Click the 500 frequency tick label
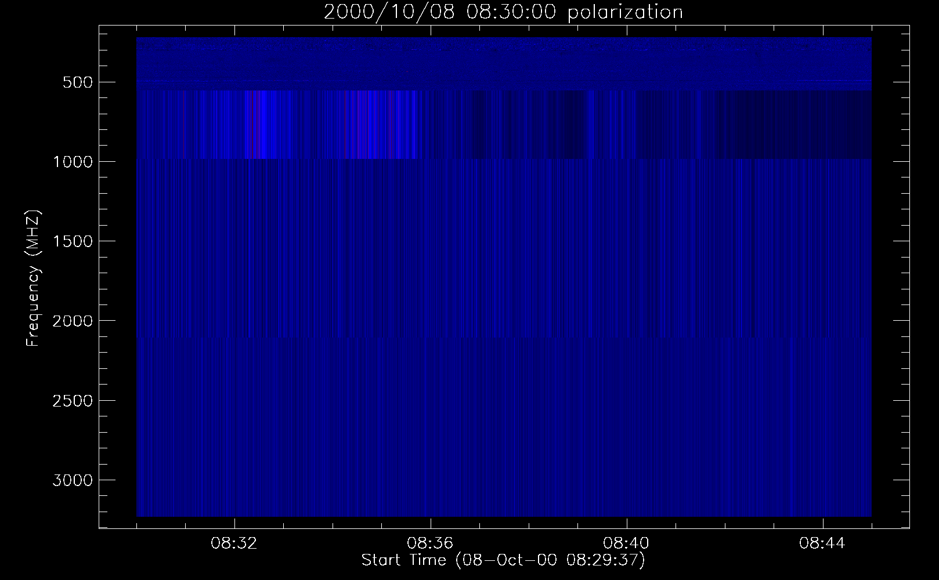The height and width of the screenshot is (580, 939). point(77,82)
